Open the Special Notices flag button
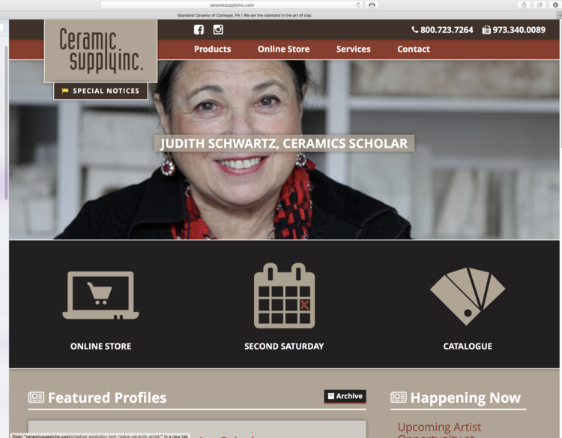This screenshot has width=562, height=438. point(100,91)
